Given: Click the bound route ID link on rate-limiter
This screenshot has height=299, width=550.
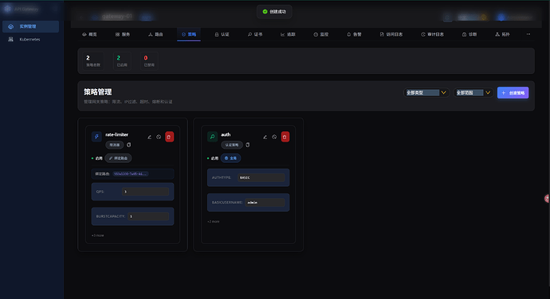Looking at the screenshot, I should pos(131,174).
